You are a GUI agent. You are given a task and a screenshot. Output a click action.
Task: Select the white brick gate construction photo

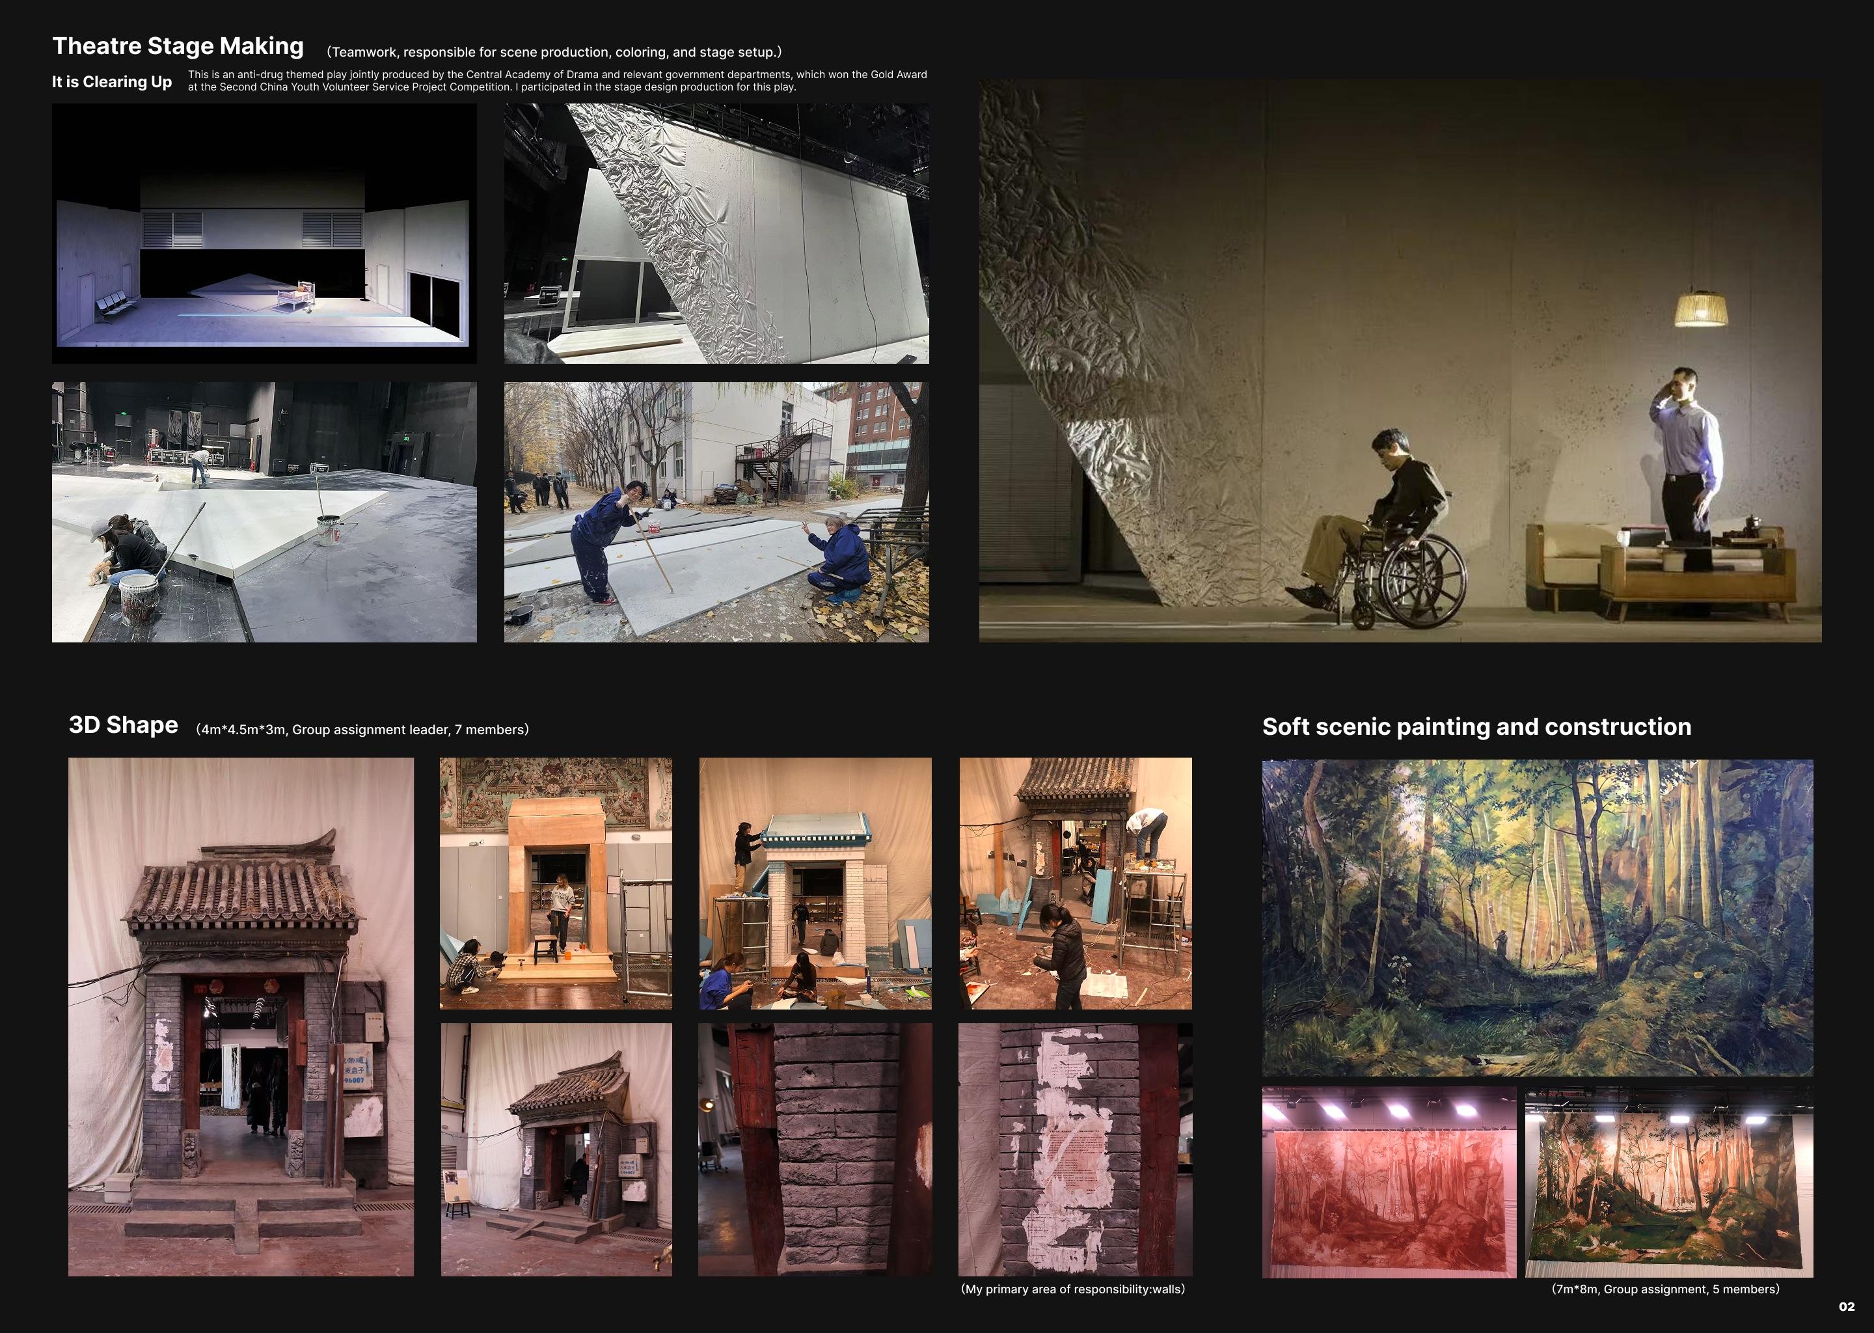click(x=815, y=883)
